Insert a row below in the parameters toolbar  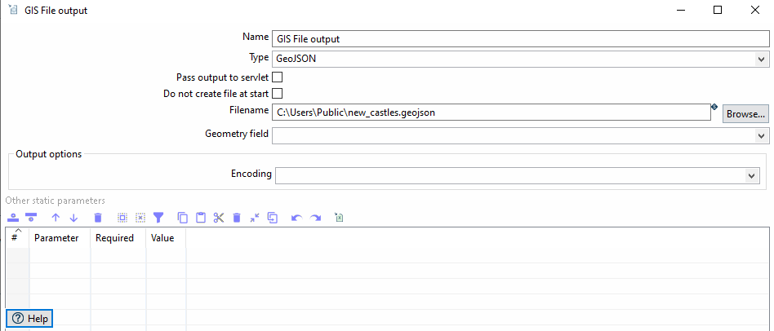click(x=31, y=217)
